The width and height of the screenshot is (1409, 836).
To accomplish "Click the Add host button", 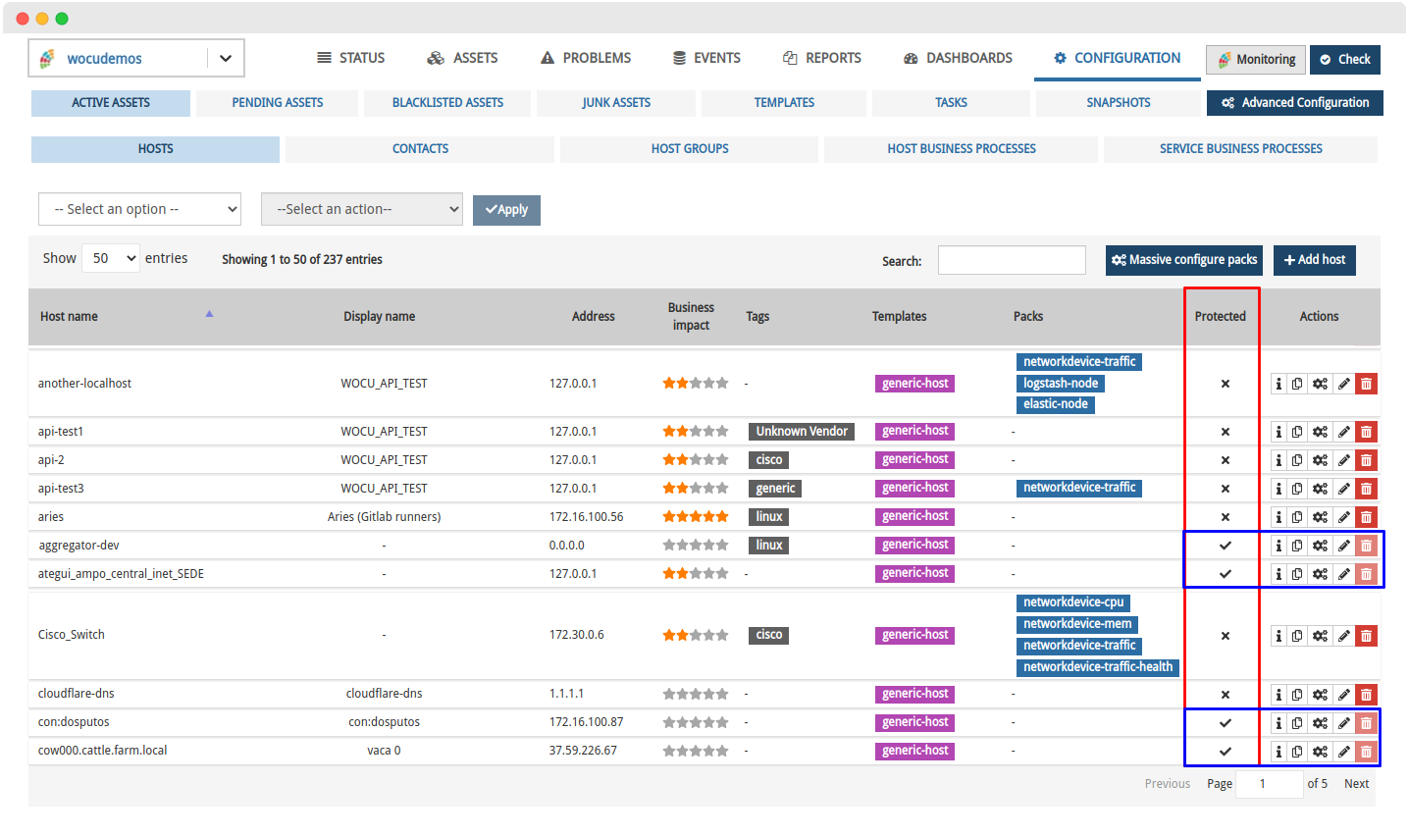I will coord(1315,260).
